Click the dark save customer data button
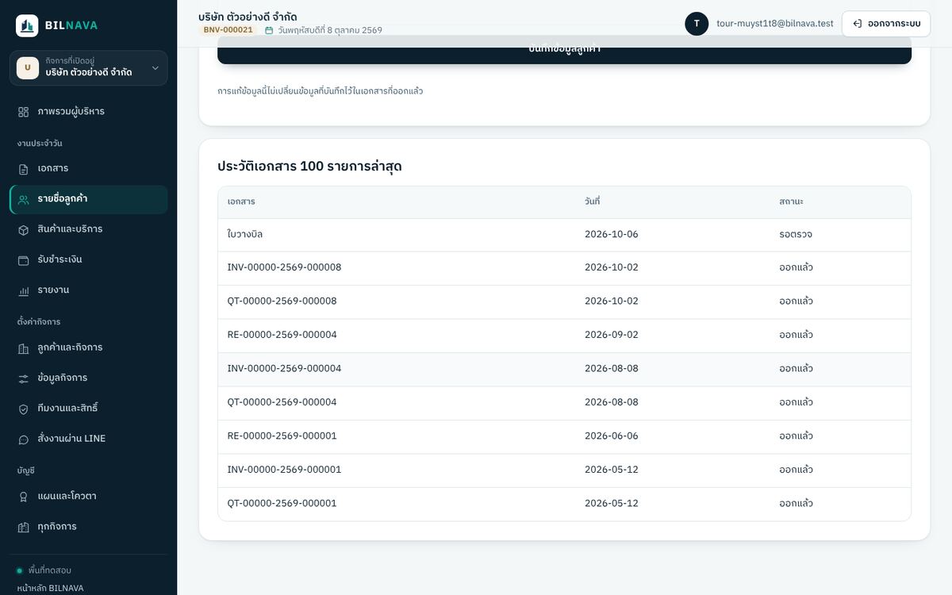 coord(564,50)
